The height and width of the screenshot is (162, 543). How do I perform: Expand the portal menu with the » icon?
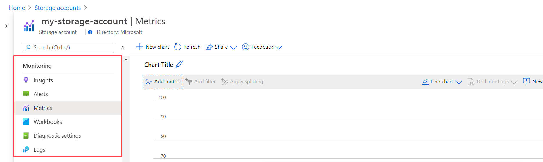7,26
